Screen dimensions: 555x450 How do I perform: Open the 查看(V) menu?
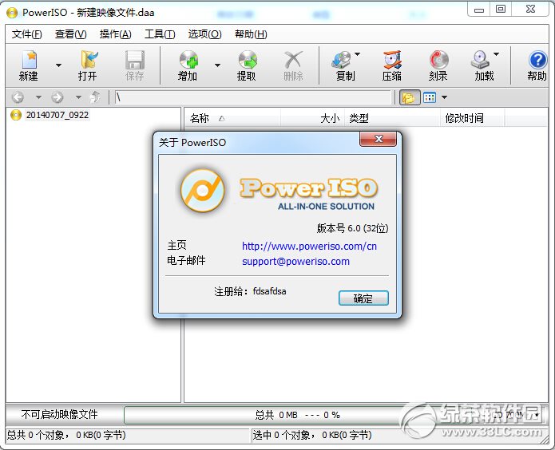click(71, 34)
